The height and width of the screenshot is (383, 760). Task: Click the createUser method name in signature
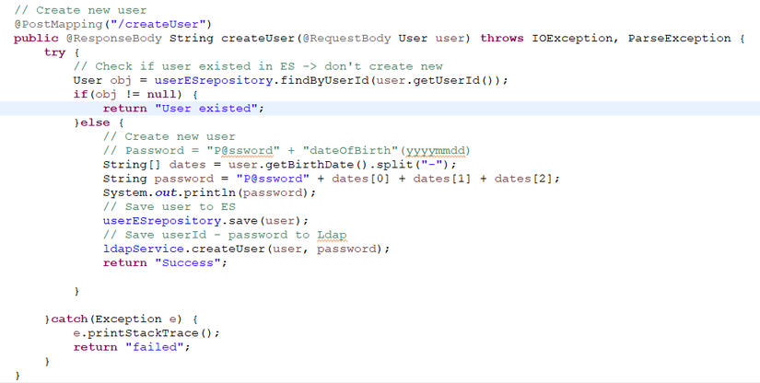coord(258,39)
